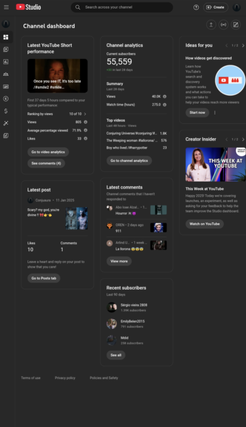Viewport: 246px width, 427px height.
Task: Open the help question mark icon
Action: [196, 7]
